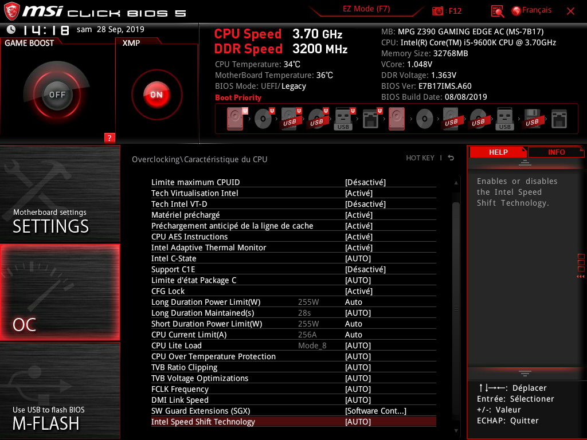Image resolution: width=587 pixels, height=440 pixels.
Task: Switch to EZ Mode (F7)
Action: click(x=366, y=9)
